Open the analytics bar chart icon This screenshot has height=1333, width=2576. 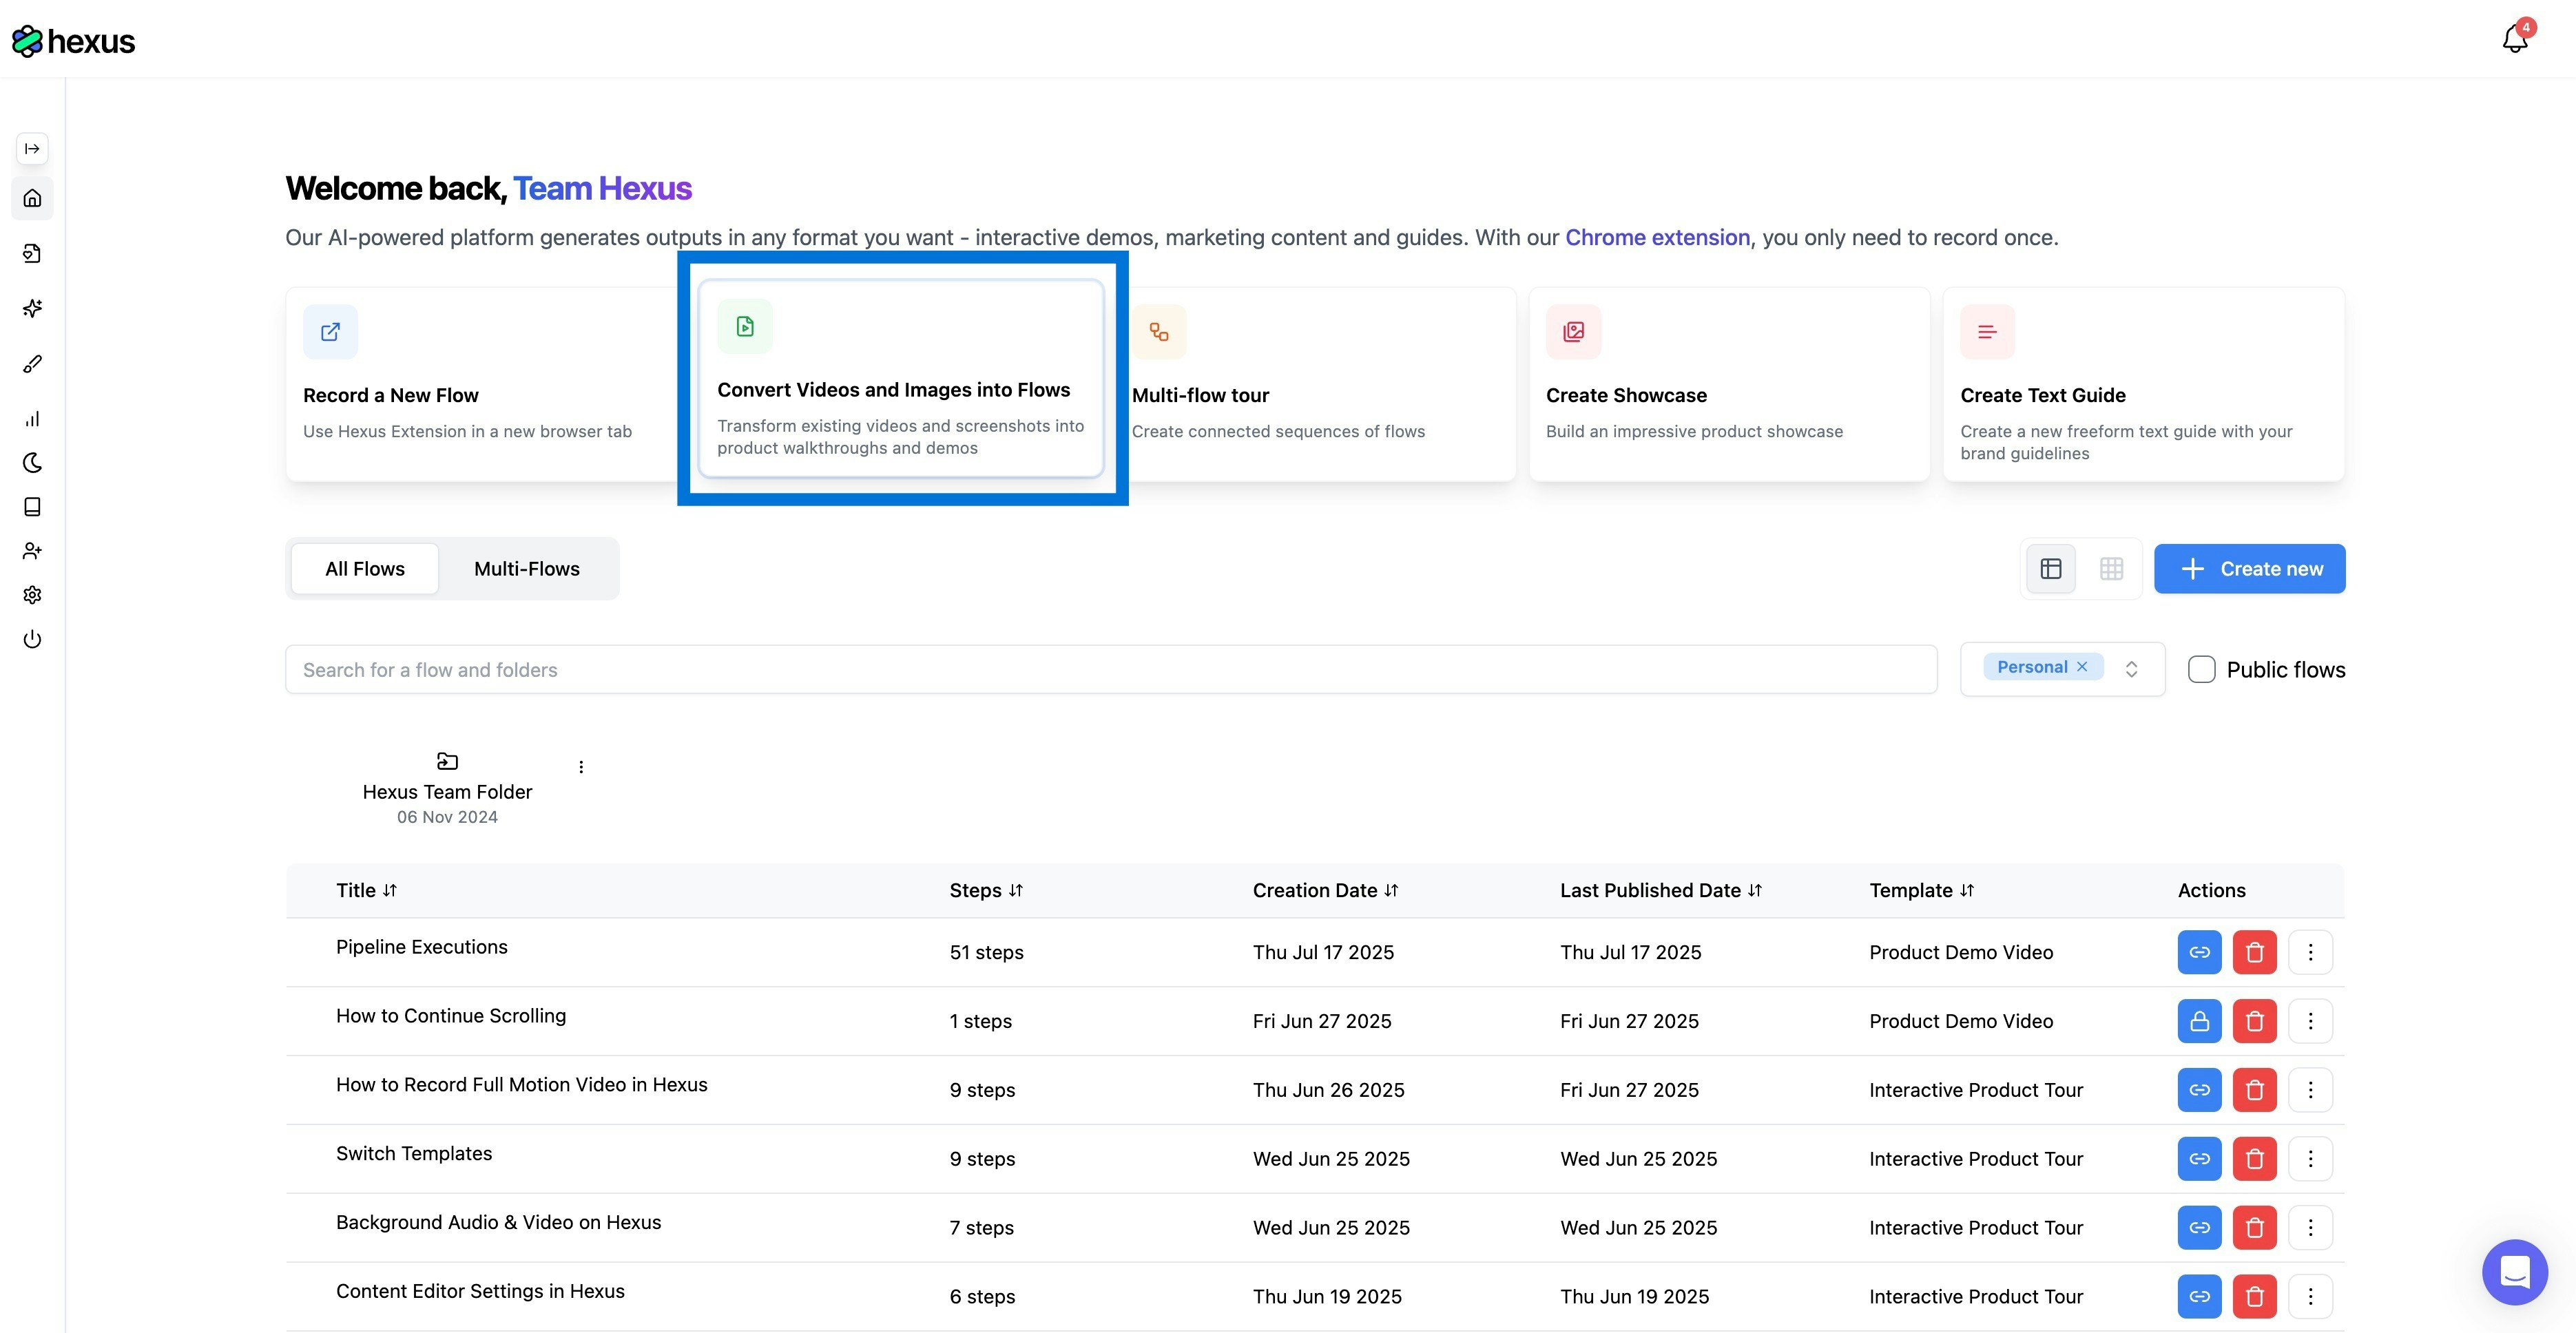click(x=32, y=418)
